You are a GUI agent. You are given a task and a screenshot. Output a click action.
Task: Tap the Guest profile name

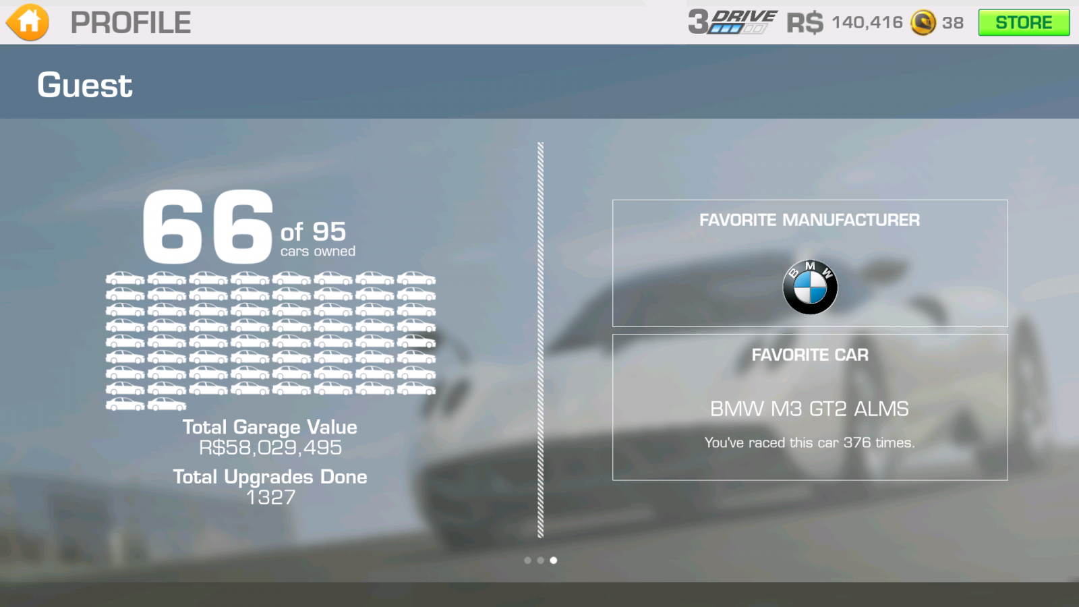click(x=85, y=86)
